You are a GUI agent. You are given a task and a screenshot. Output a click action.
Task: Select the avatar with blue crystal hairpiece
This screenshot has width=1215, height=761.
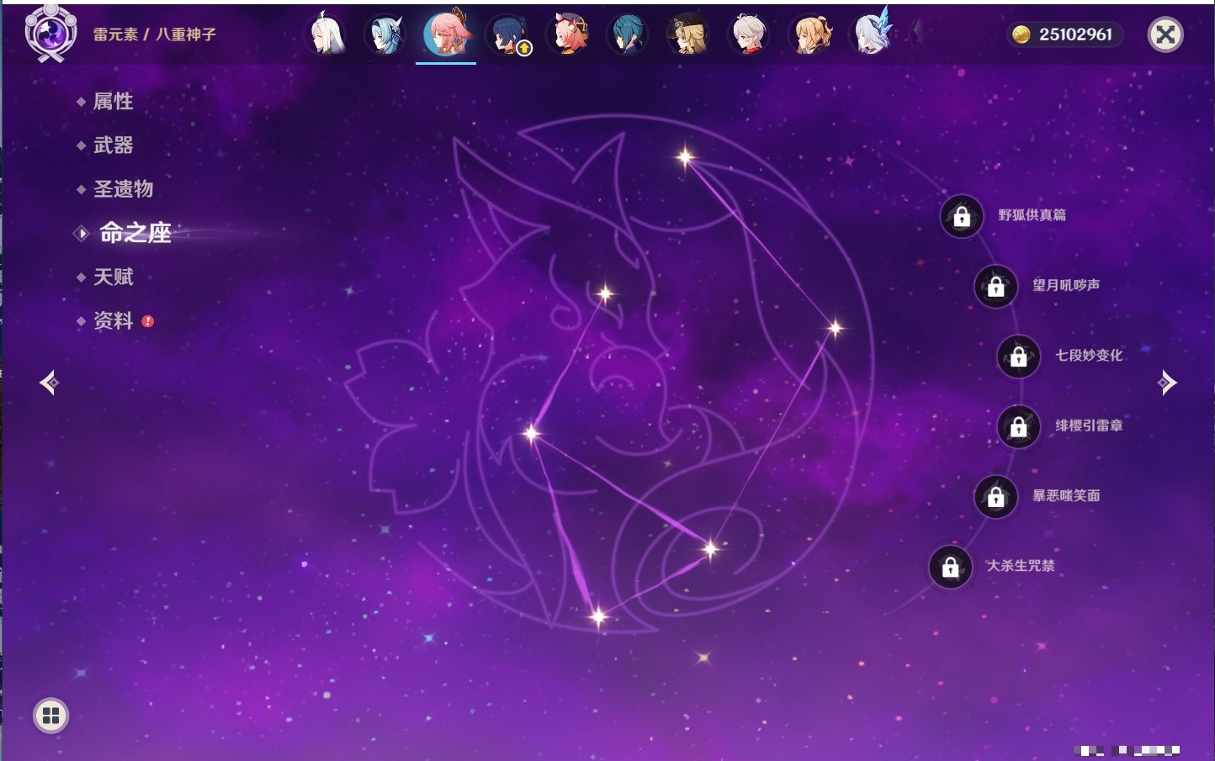872,32
